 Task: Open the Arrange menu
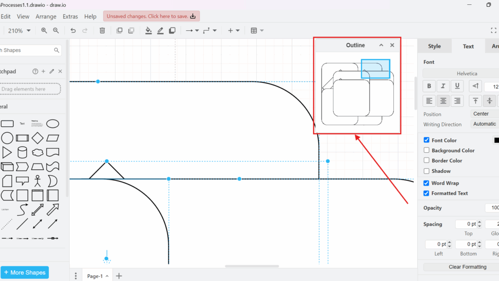coord(46,16)
